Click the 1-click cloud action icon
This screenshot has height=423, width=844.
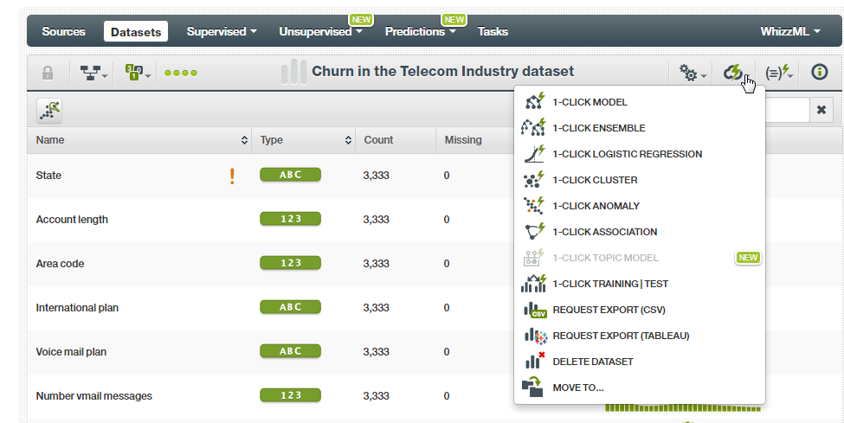coord(734,73)
